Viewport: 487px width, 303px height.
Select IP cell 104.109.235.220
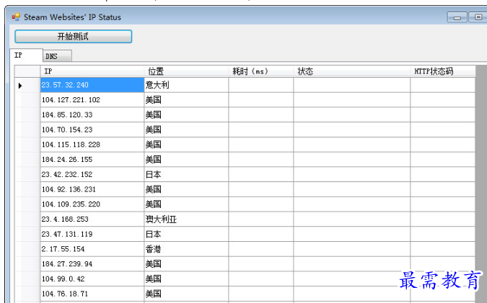(x=92, y=204)
